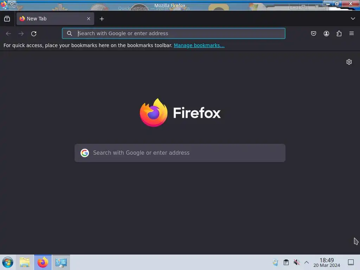Focus the top address bar field
This screenshot has height=270, width=360.
174,33
